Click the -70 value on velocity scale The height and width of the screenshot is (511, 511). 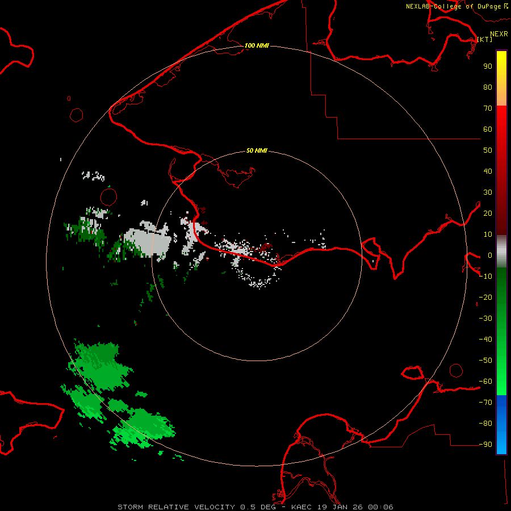point(485,403)
